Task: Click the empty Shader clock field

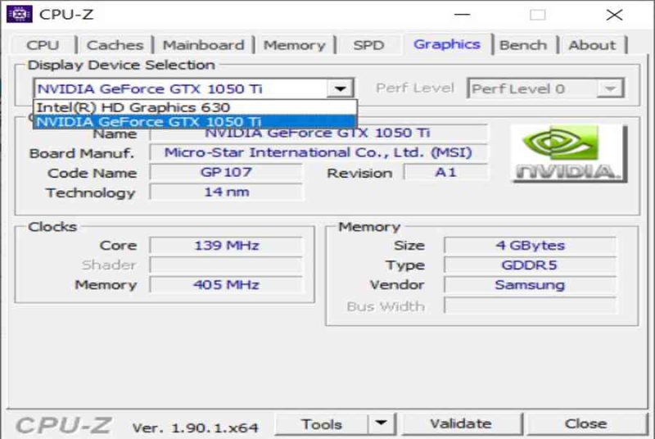Action: (226, 265)
